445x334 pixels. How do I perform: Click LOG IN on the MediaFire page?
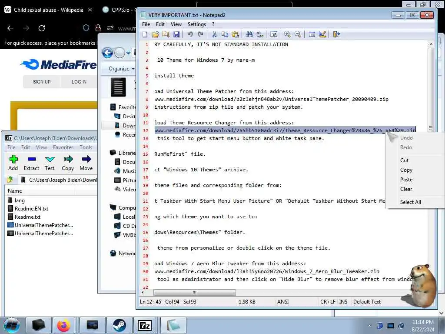pos(79,82)
